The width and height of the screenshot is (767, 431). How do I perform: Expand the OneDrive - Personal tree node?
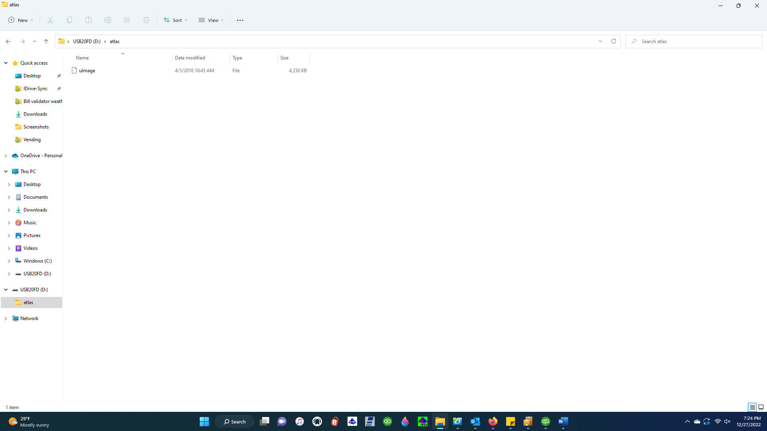click(x=6, y=156)
